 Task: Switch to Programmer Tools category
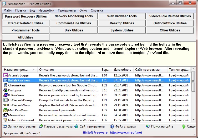[26, 30]
